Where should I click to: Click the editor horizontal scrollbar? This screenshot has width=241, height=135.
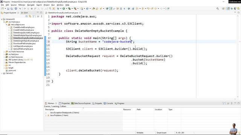pyautogui.click(x=144, y=99)
